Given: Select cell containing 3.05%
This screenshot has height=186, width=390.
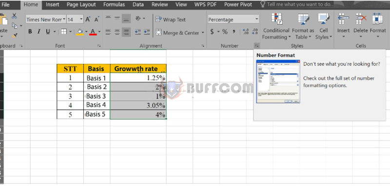Looking at the screenshot, I should [x=138, y=105].
